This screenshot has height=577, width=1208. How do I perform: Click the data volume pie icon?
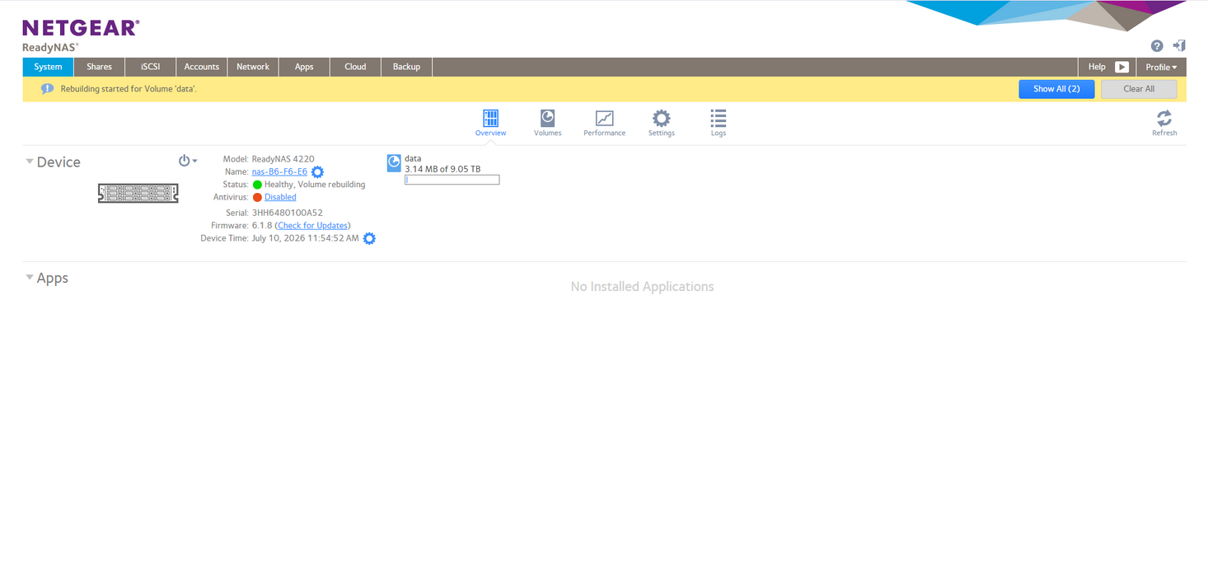[394, 163]
